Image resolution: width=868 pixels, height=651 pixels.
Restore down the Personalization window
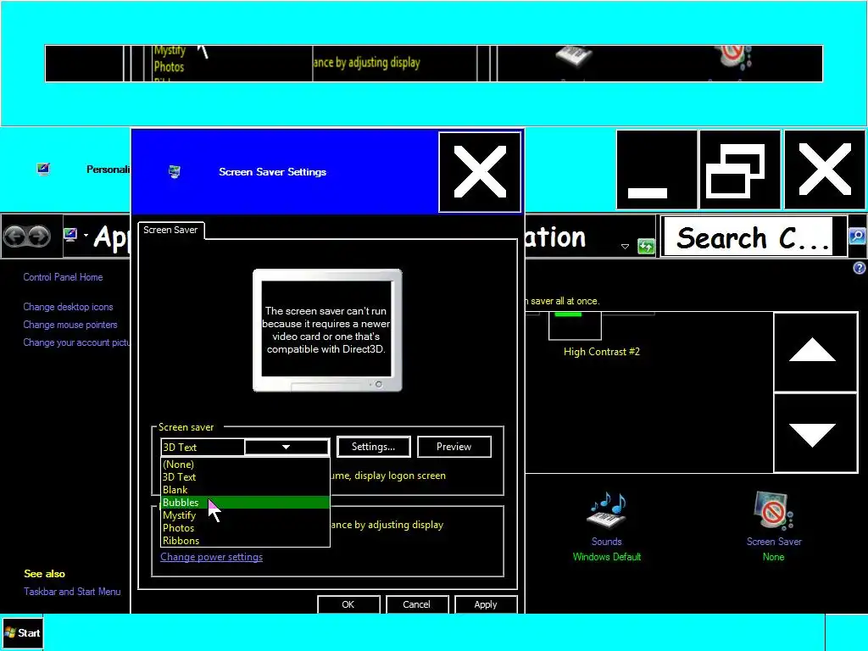click(x=740, y=170)
